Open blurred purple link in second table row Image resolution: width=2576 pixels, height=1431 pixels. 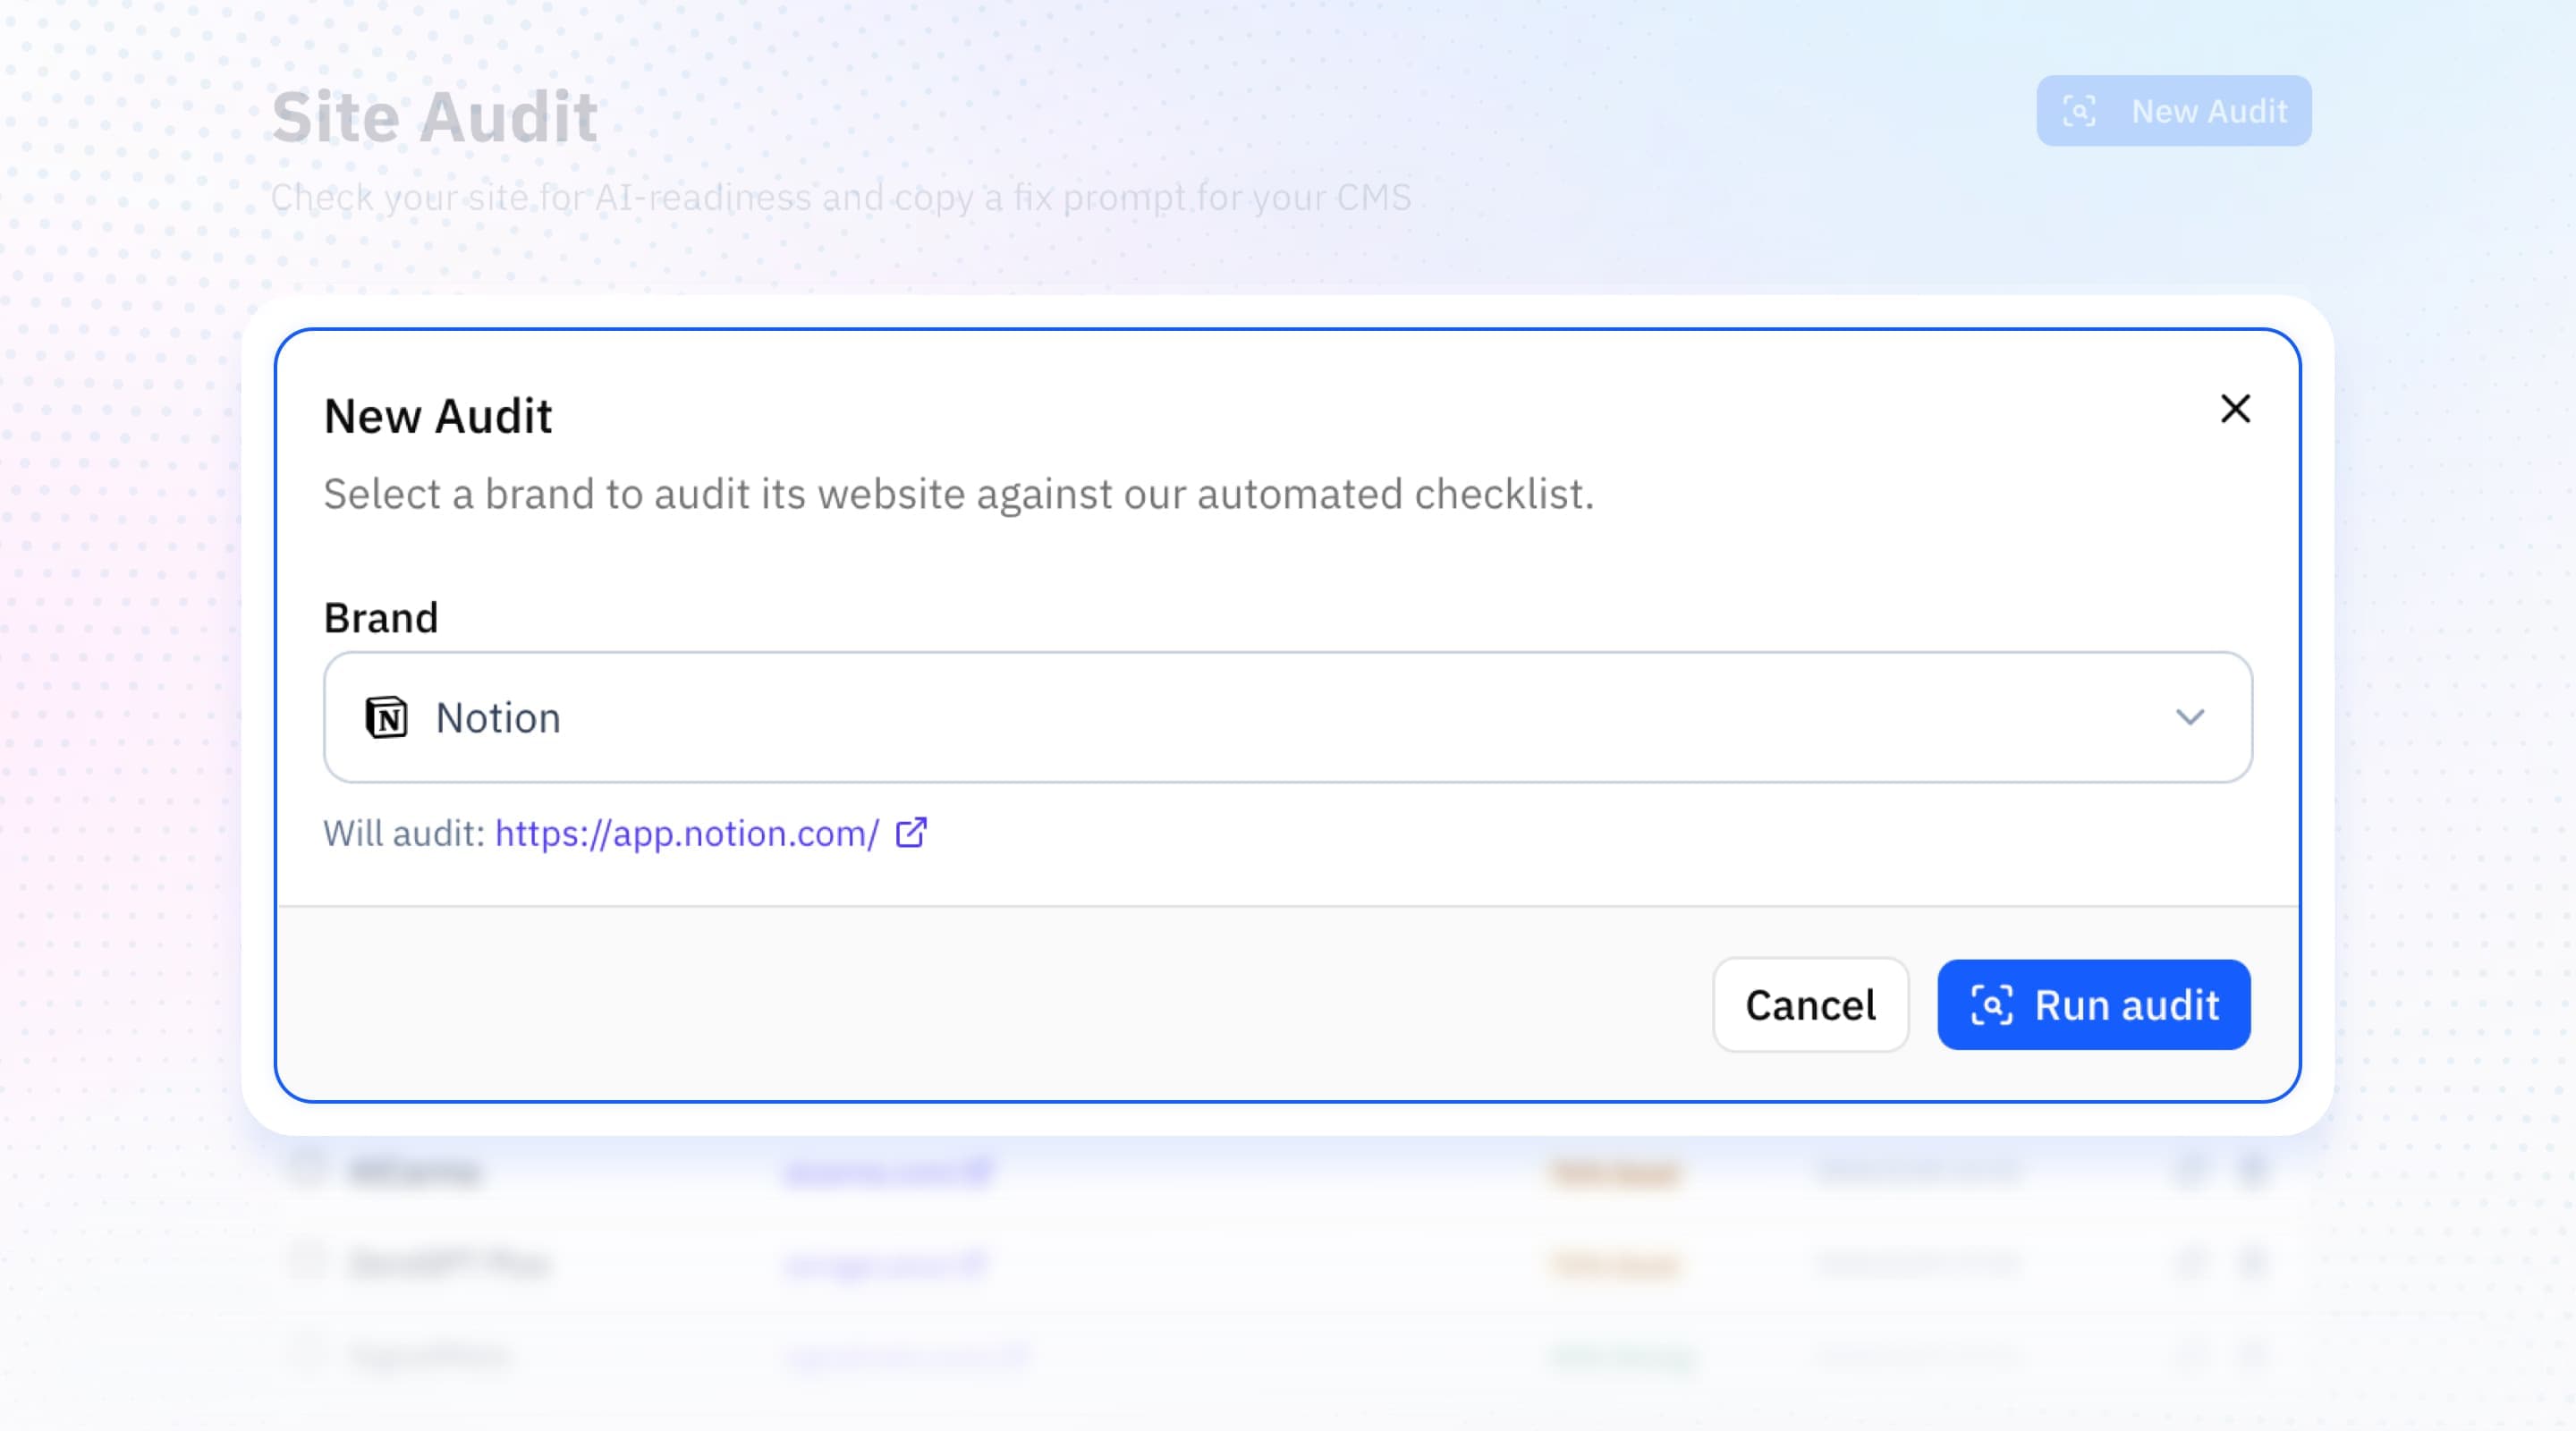coord(886,1265)
